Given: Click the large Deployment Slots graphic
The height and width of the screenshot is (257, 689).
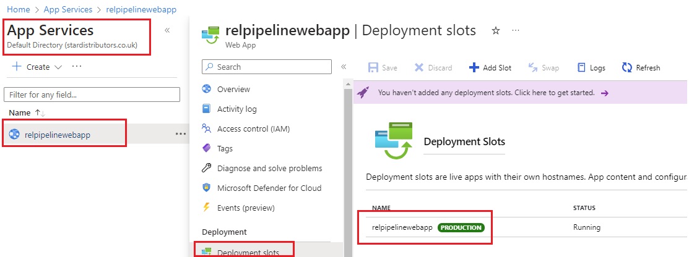Looking at the screenshot, I should point(394,141).
